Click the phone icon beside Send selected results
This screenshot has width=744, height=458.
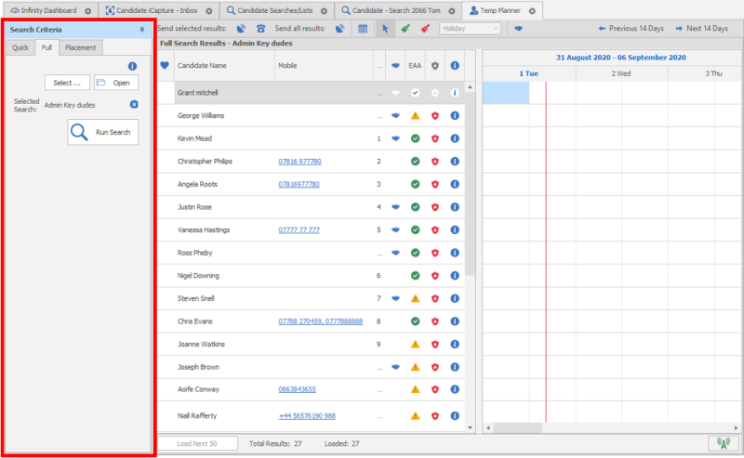click(x=260, y=29)
